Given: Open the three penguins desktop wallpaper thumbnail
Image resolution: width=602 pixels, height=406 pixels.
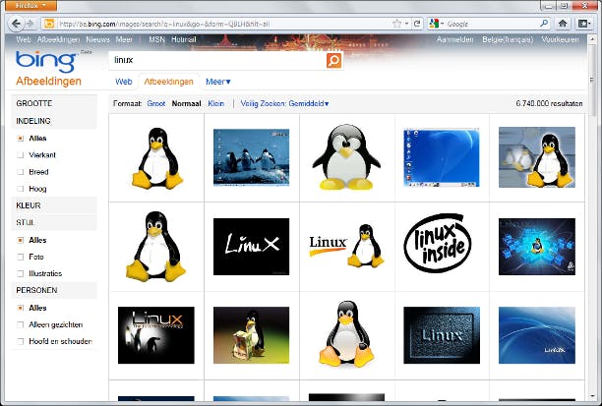Looking at the screenshot, I should pyautogui.click(x=251, y=157).
